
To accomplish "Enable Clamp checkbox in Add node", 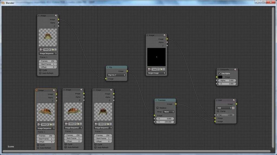I will coord(218,111).
